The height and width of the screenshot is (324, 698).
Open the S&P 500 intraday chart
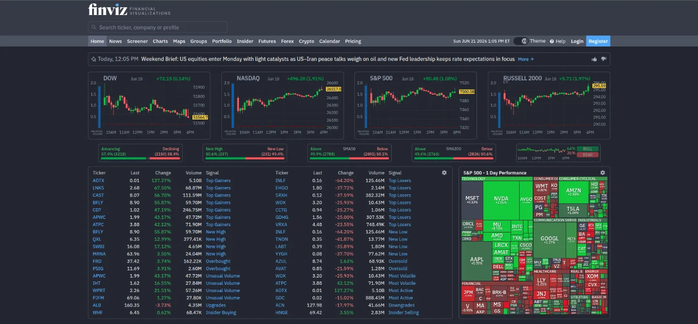click(x=415, y=106)
